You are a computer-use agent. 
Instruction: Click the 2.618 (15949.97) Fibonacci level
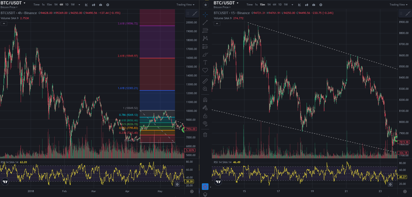pos(128,56)
